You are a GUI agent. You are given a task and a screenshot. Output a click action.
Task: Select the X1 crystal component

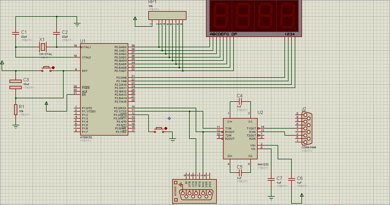click(x=43, y=47)
